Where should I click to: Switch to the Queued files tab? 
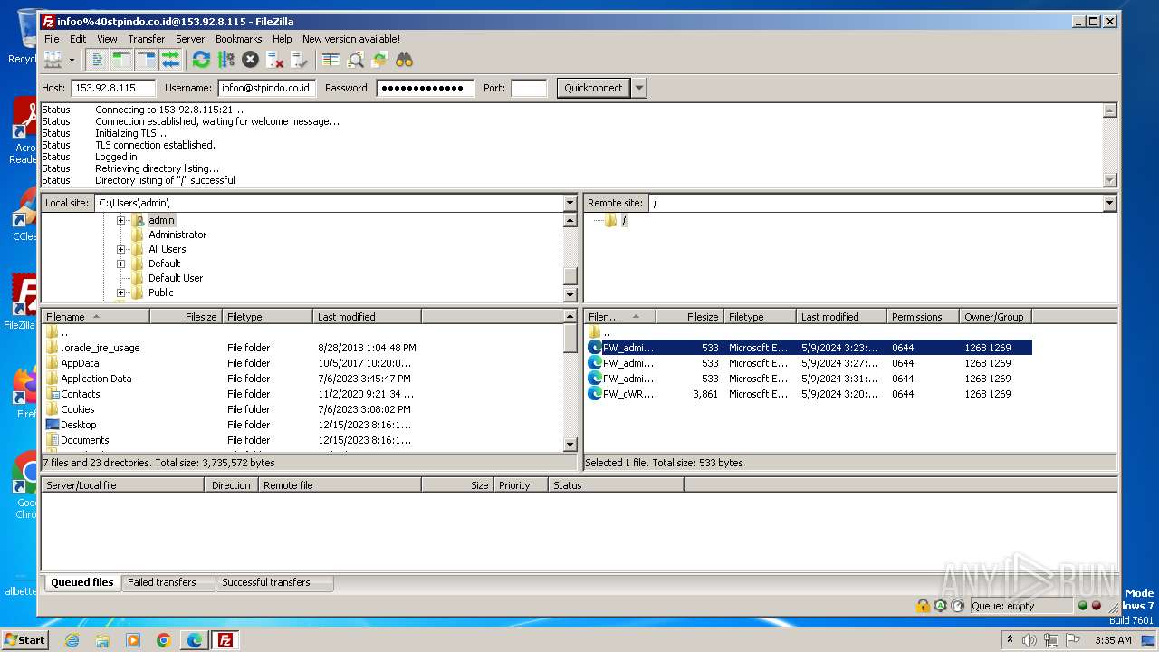[x=81, y=582]
